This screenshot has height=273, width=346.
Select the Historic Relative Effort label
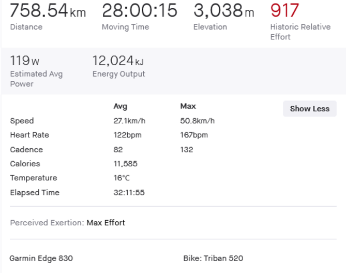pyautogui.click(x=300, y=32)
